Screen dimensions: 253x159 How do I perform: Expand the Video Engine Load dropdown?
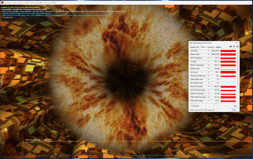pyautogui.click(x=208, y=79)
